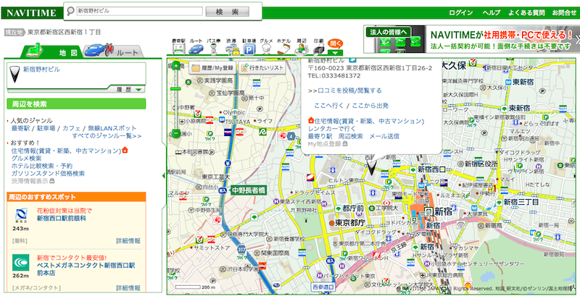580x296 pixels.
Task: Click the グルメ検索 sidebar link
Action: (26, 158)
